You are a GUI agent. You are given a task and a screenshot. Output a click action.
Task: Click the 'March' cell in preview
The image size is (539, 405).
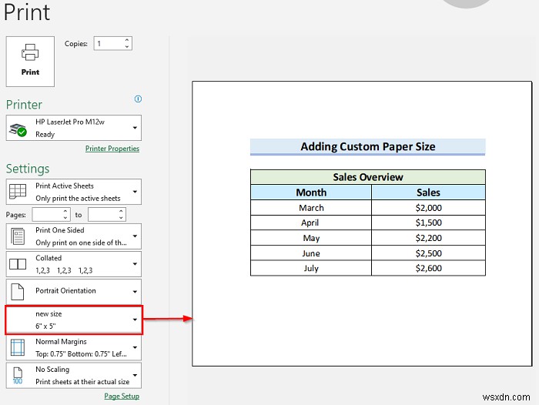coord(311,208)
